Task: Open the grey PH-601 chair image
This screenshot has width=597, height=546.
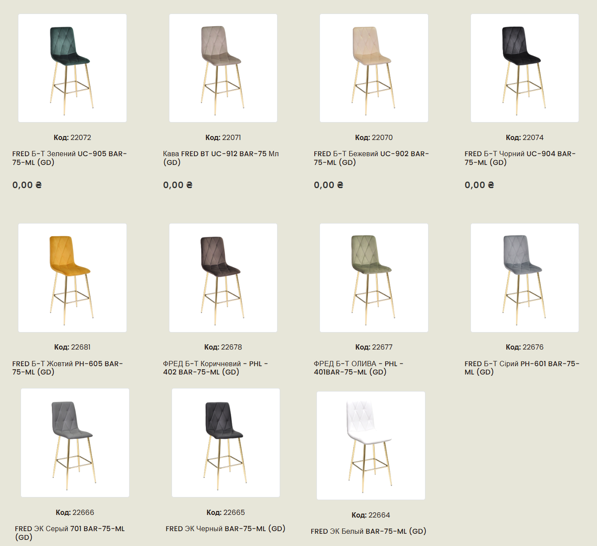Action: click(525, 278)
